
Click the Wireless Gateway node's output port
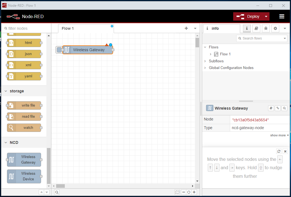113,50
